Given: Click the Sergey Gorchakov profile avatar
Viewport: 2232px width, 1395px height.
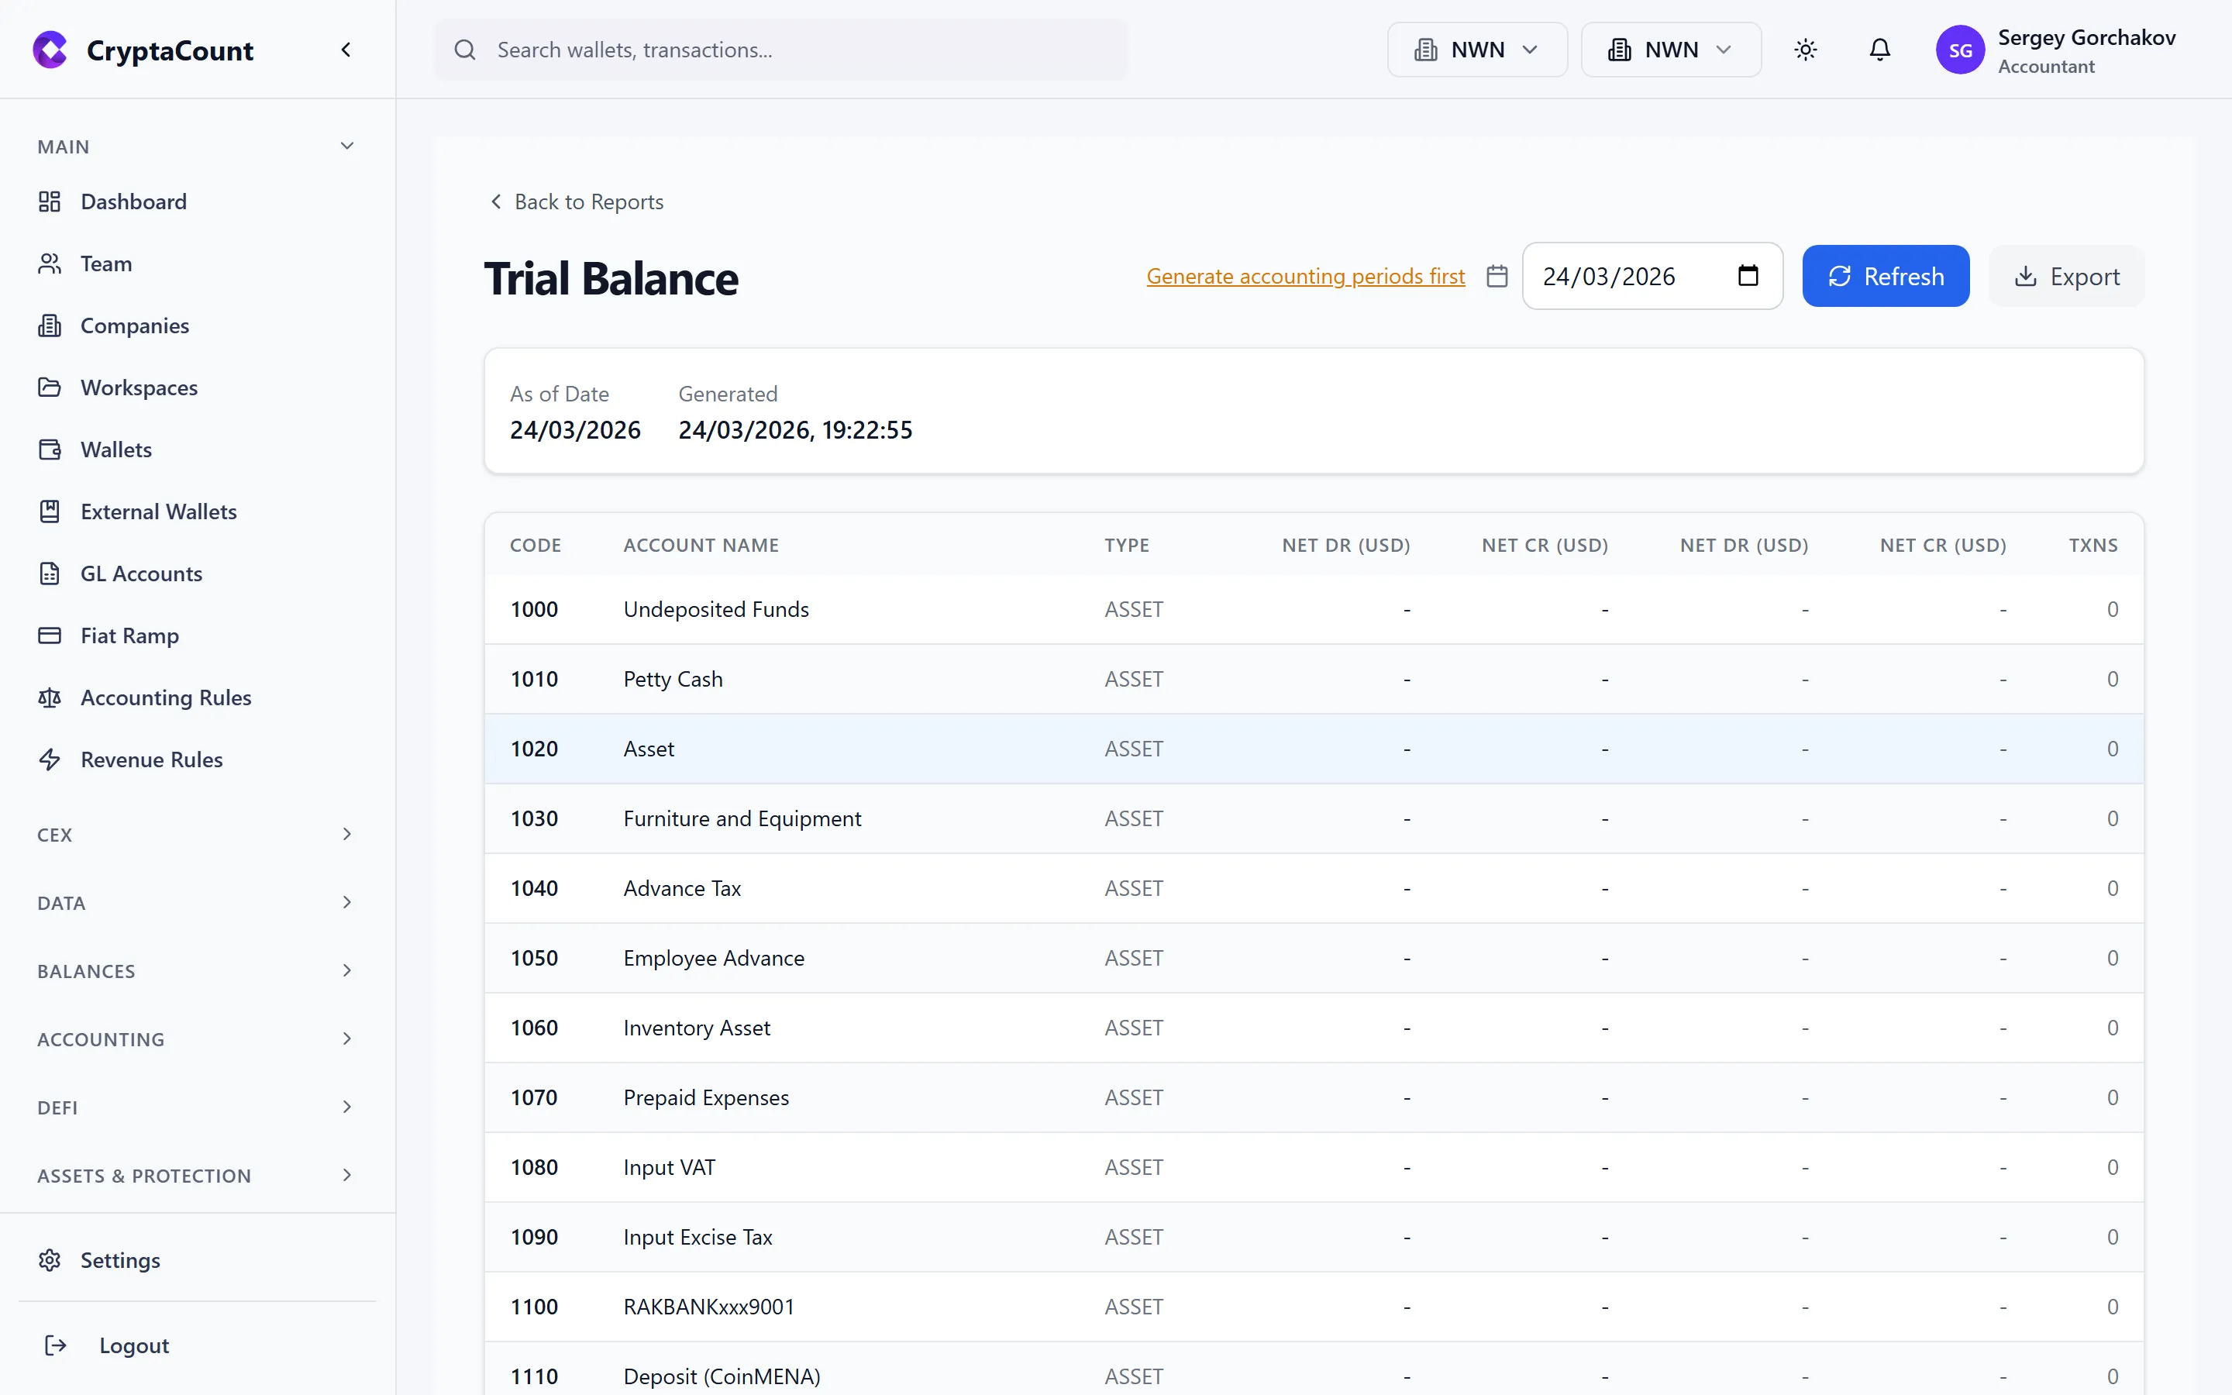Looking at the screenshot, I should click(x=1961, y=50).
